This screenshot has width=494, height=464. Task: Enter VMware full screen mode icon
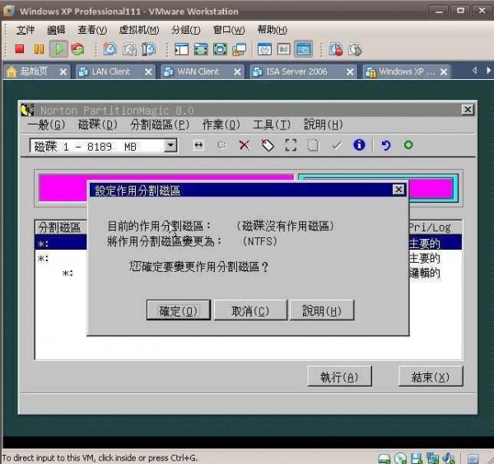220,49
